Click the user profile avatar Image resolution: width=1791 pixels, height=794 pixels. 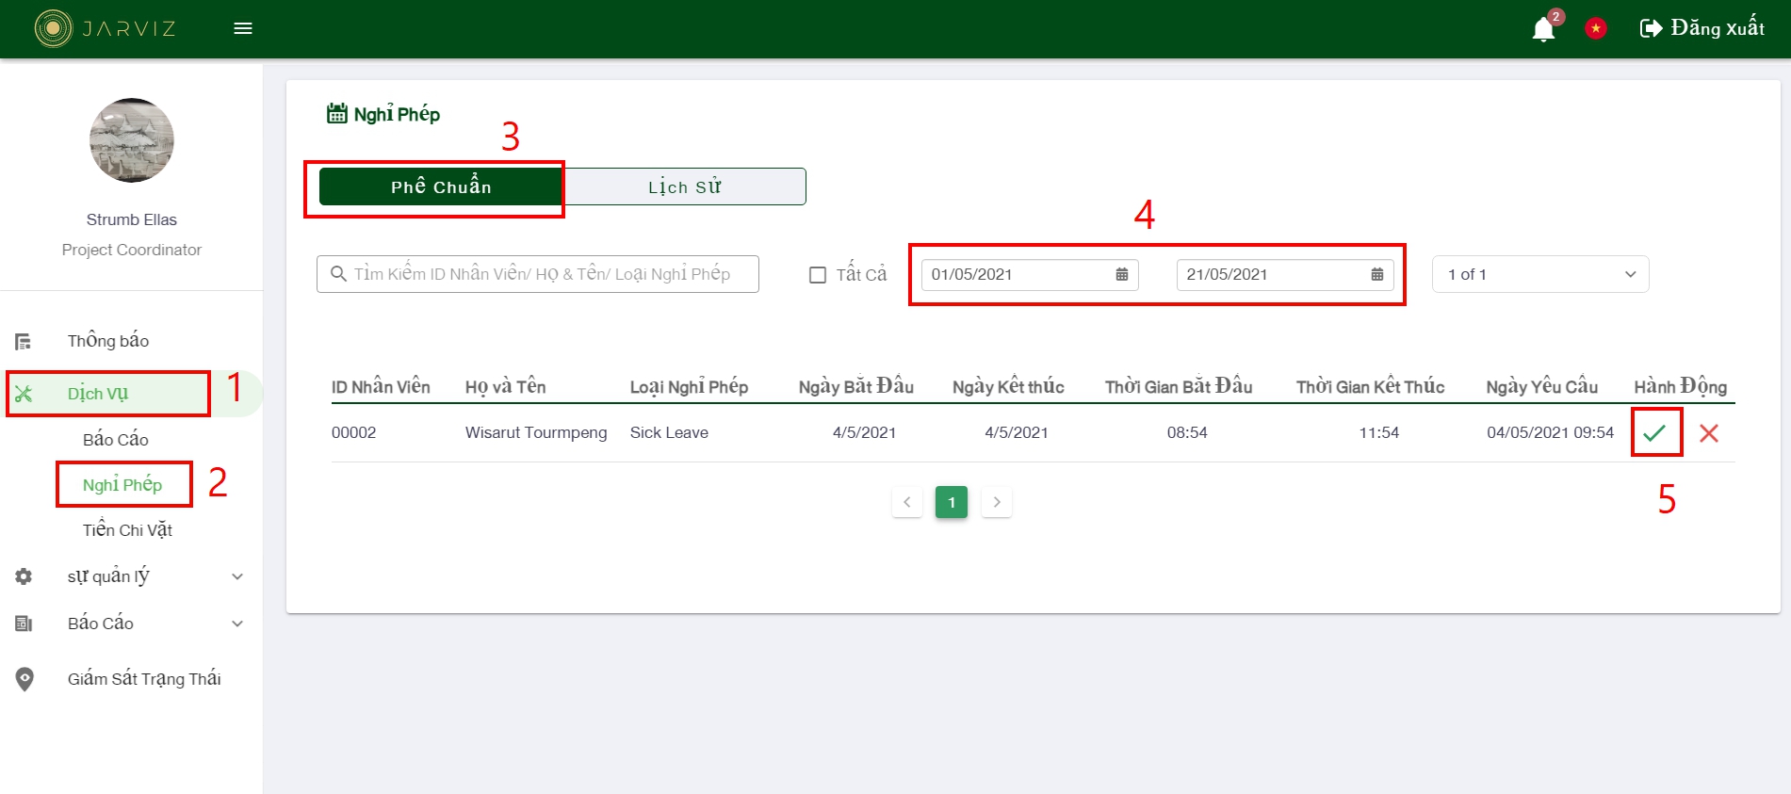[x=132, y=140]
